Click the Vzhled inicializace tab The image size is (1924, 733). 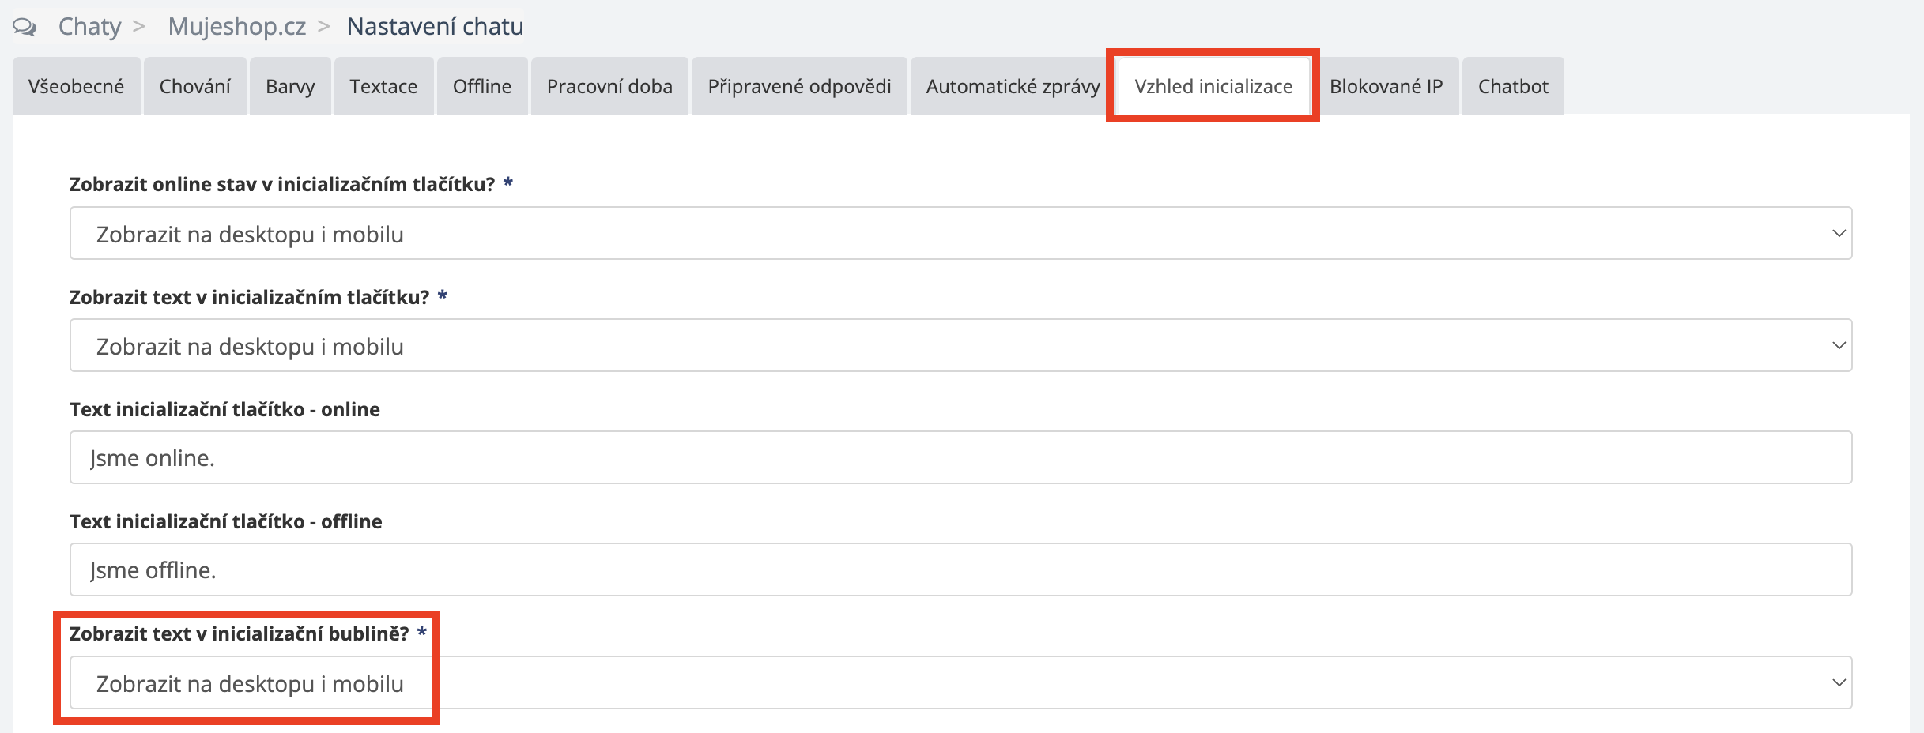(1213, 87)
